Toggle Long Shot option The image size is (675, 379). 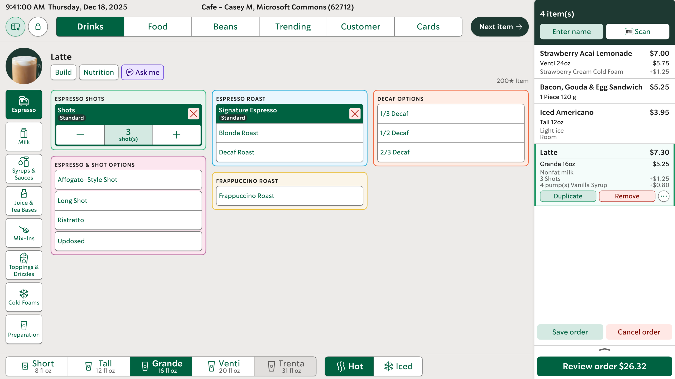pyautogui.click(x=128, y=201)
